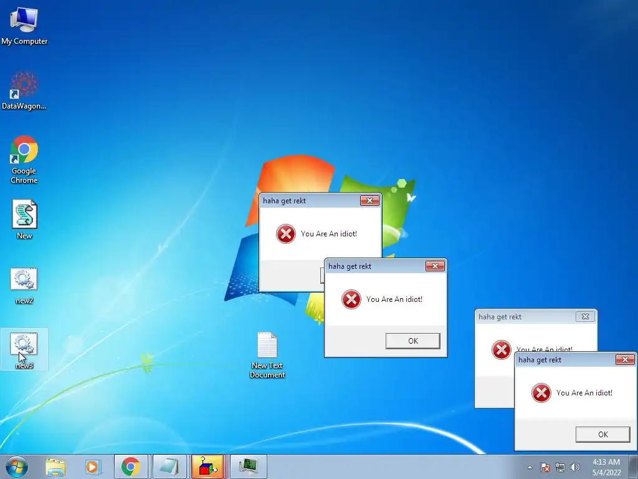Click the error icon in the inactive dialog
This screenshot has height=479, width=638.
[502, 350]
